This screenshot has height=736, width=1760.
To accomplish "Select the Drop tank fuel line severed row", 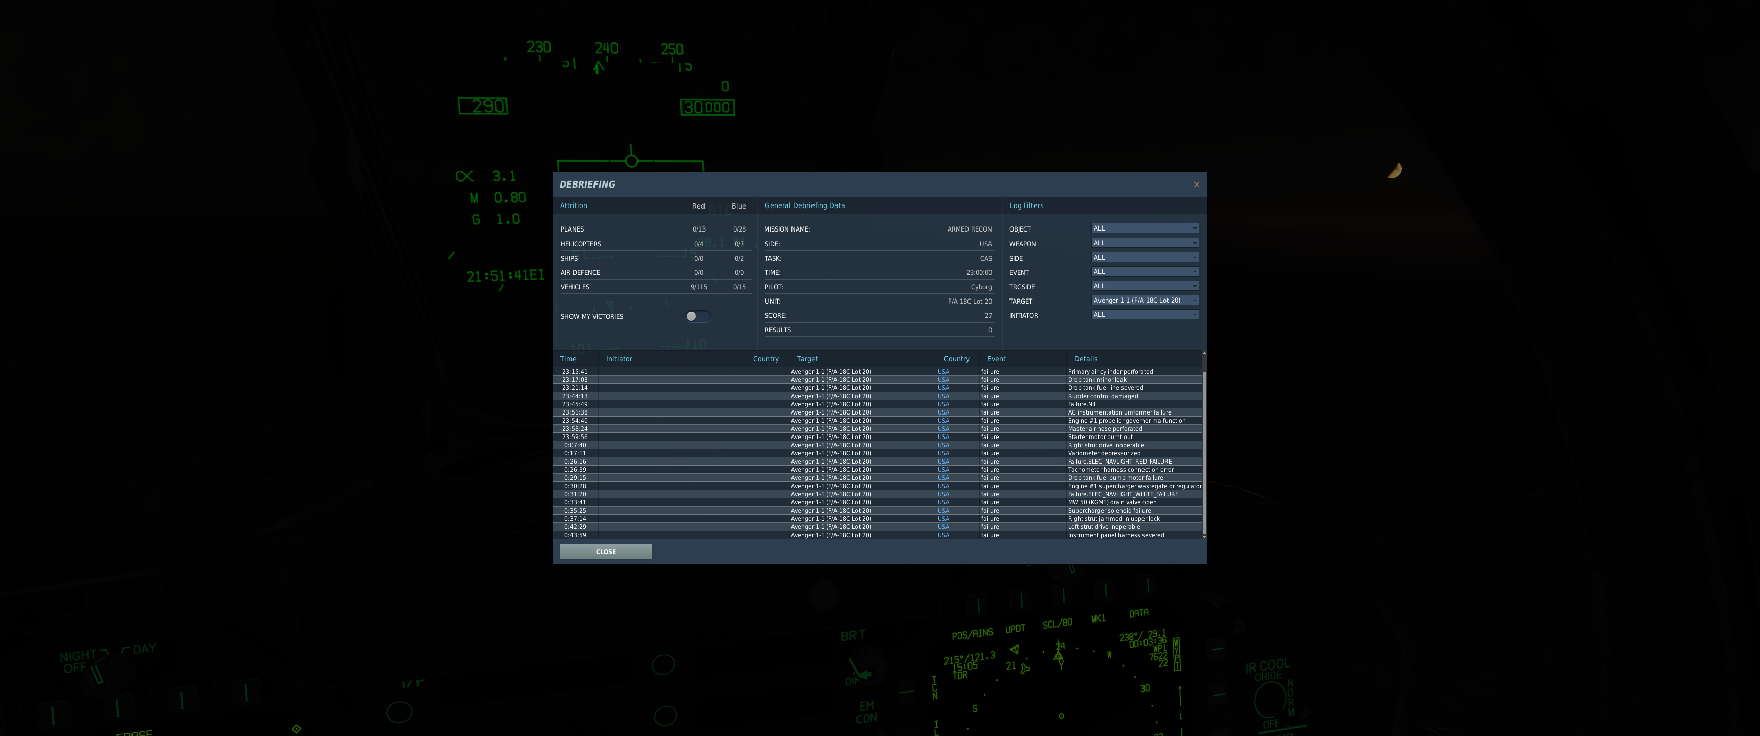I will [x=876, y=388].
